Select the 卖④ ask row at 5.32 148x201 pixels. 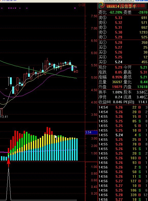point(123,23)
